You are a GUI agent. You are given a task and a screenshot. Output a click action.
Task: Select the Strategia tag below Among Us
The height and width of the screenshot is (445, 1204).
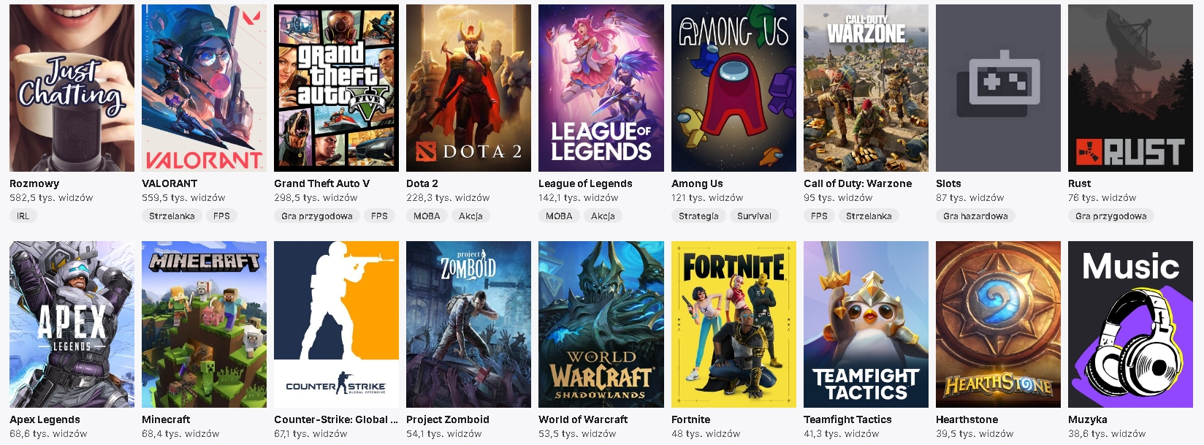coord(698,216)
